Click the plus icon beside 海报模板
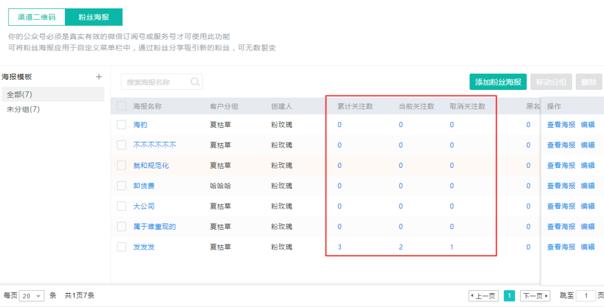This screenshot has height=307, width=604. (99, 77)
